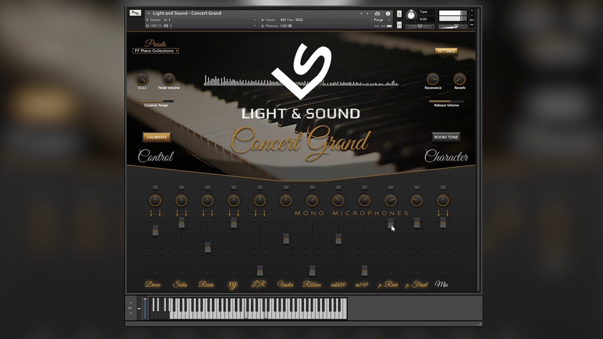Adjust the Resonance knob
The height and width of the screenshot is (339, 603).
(433, 79)
